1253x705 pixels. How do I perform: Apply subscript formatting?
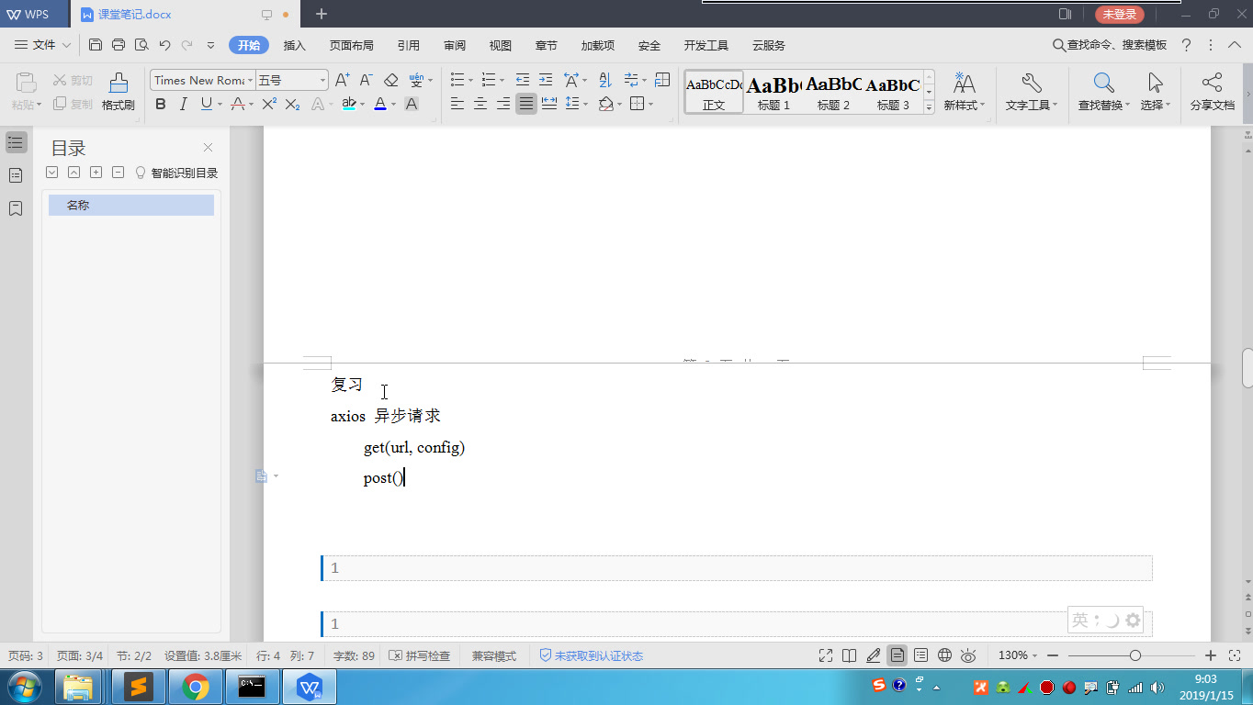292,105
